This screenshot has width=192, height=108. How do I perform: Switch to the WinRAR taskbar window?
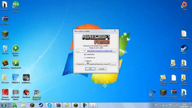(58, 105)
